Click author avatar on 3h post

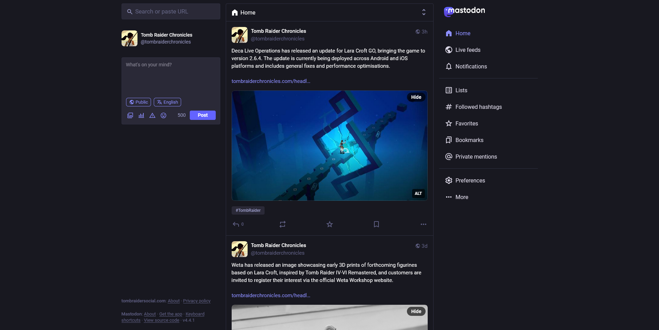click(x=240, y=35)
